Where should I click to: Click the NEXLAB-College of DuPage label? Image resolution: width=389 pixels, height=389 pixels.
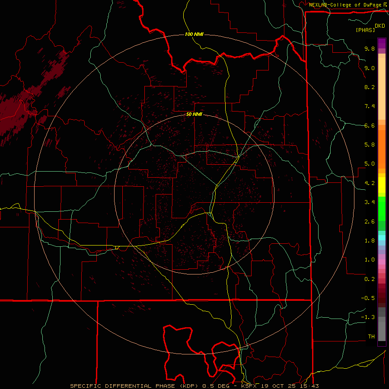[345, 5]
